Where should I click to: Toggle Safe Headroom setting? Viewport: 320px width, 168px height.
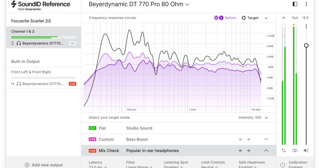(x=252, y=165)
